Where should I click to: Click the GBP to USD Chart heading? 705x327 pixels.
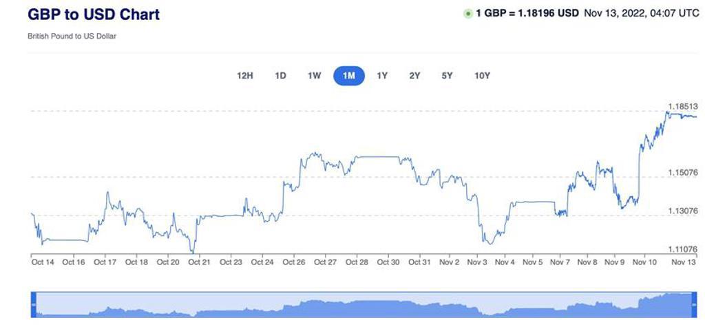point(94,14)
